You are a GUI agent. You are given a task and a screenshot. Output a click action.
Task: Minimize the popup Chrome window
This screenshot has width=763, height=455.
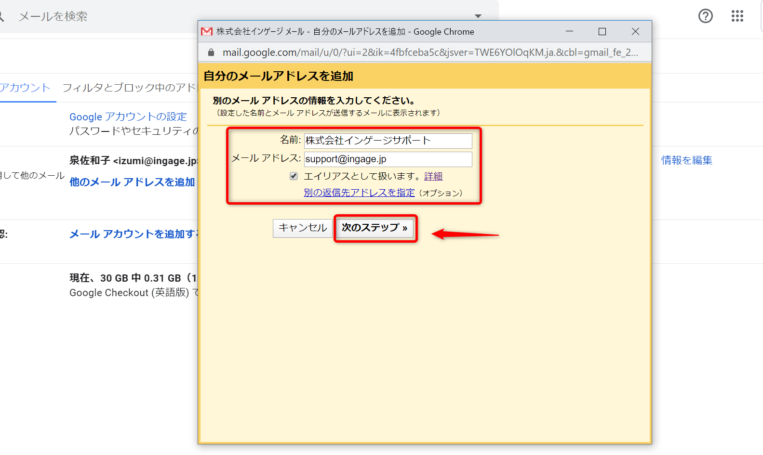569,32
